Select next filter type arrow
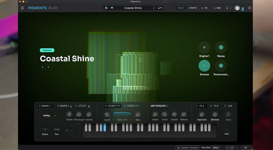Screen dimensions: 273x150 [131, 120]
